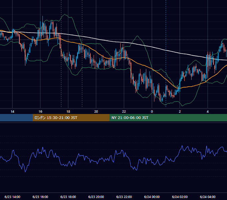Click the 4 hour label on upper axis

208,112
